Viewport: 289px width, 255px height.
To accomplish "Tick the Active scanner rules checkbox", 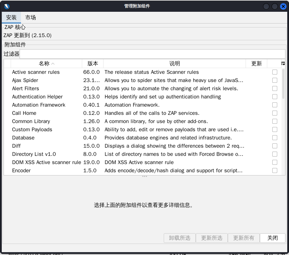I will click(275, 72).
